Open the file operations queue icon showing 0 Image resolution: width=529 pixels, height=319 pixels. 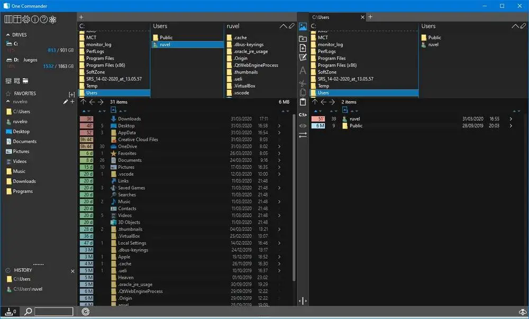10,312
